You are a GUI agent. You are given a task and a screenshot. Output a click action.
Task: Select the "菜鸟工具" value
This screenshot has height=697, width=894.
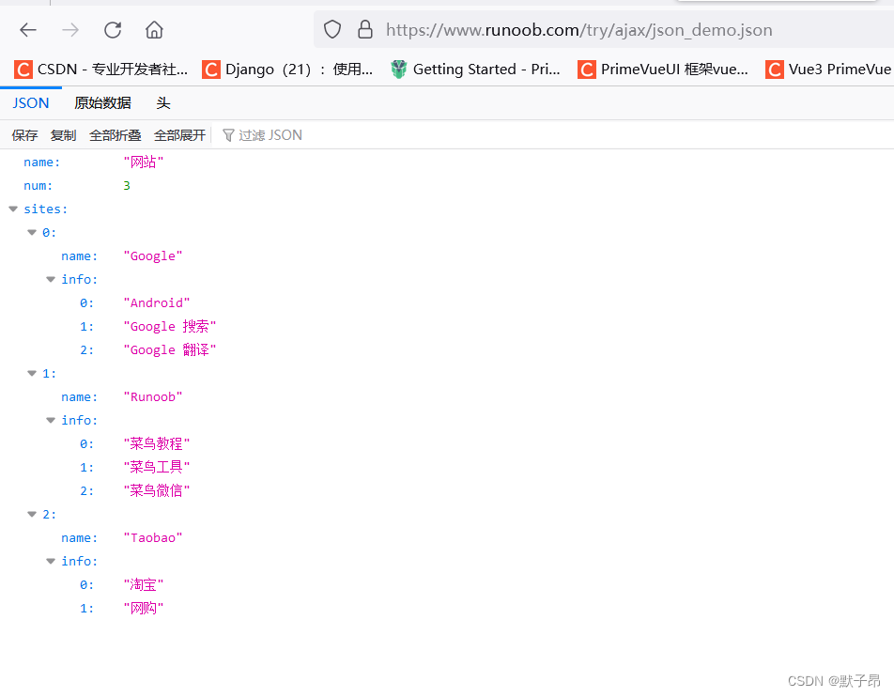pyautogui.click(x=157, y=467)
